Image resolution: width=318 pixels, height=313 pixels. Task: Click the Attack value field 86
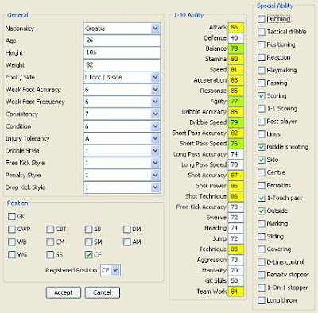tap(235, 27)
